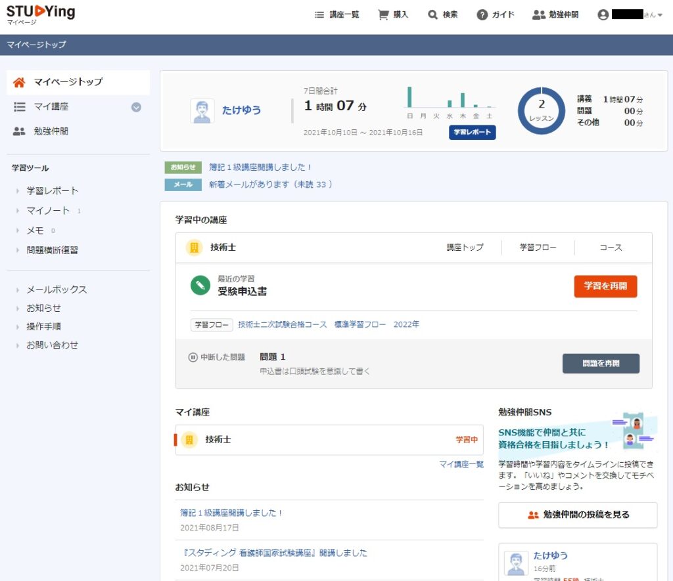Click the たけゆう name in SNS post
Image resolution: width=673 pixels, height=581 pixels.
click(x=551, y=555)
